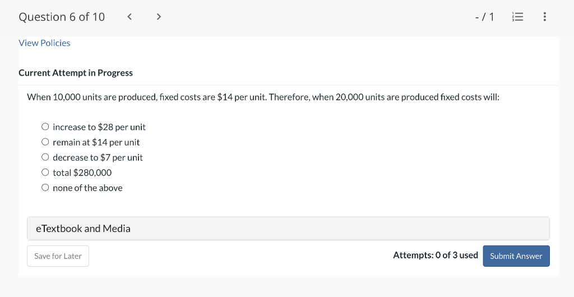Click the 'Question 6 of 10' heading
The width and height of the screenshot is (574, 297).
pyautogui.click(x=62, y=17)
